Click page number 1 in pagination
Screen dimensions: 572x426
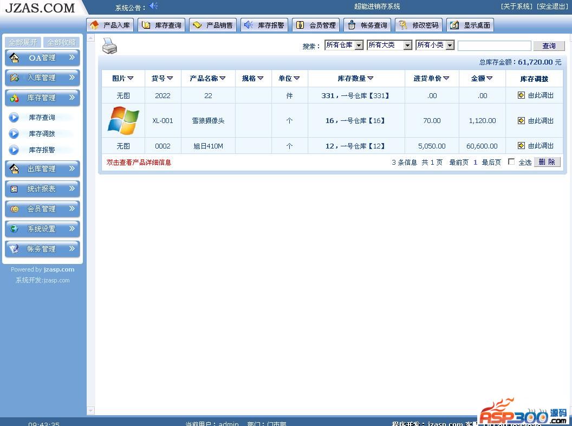pos(475,162)
